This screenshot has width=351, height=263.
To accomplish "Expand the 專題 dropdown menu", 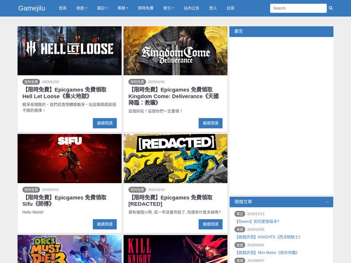I will [x=123, y=8].
